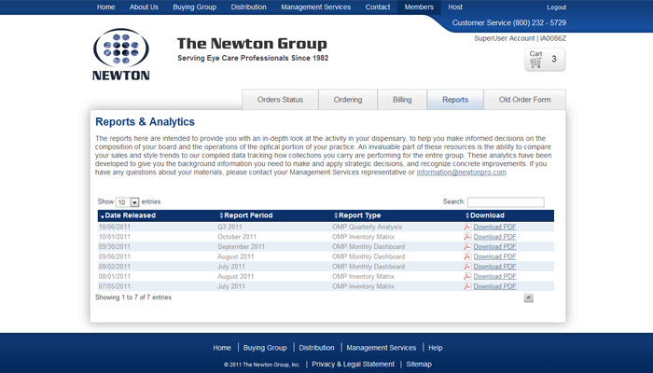
Task: Switch to the Orders Status tab
Action: (280, 100)
